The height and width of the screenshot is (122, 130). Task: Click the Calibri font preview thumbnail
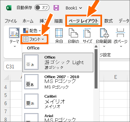coord(31,101)
